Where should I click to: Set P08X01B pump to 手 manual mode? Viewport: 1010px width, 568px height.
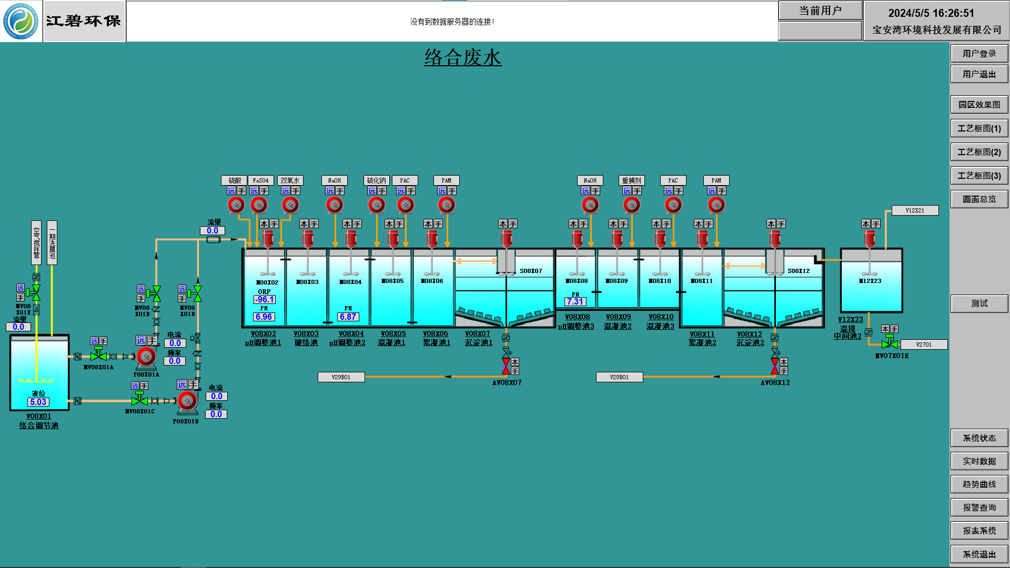[193, 384]
